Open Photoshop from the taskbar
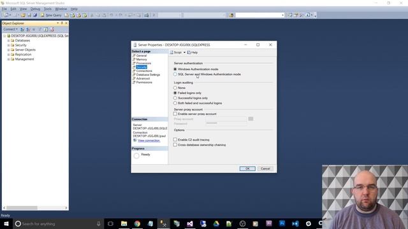The width and height of the screenshot is (408, 229). pyautogui.click(x=282, y=223)
